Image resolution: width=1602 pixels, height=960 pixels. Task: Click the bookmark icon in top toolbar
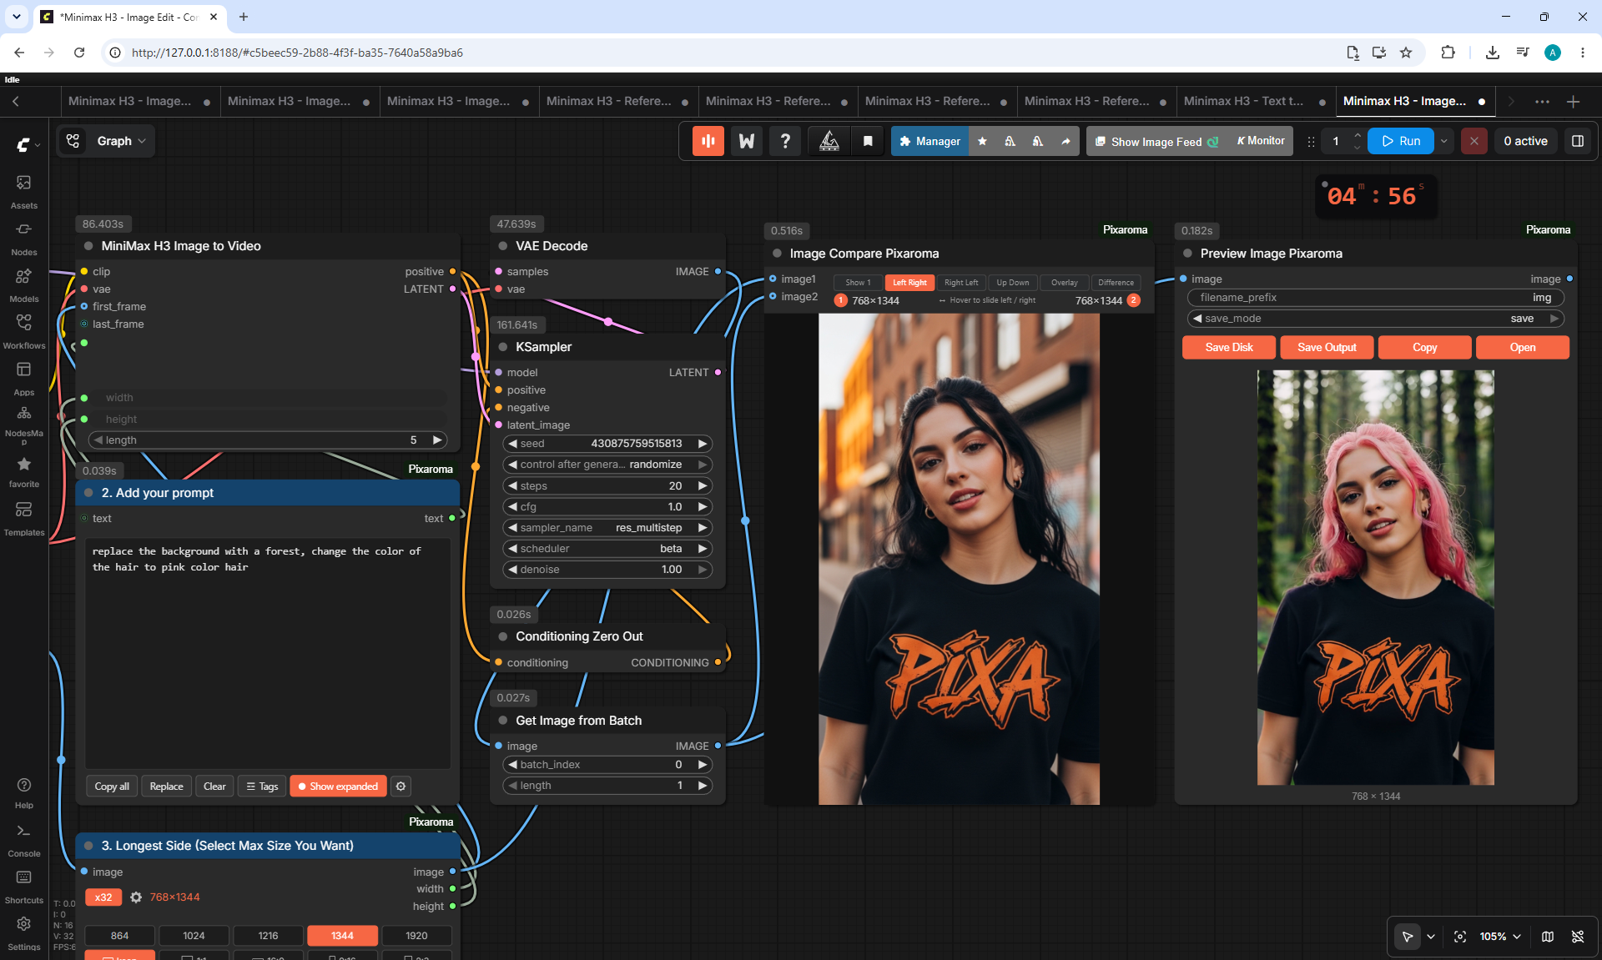(x=868, y=141)
